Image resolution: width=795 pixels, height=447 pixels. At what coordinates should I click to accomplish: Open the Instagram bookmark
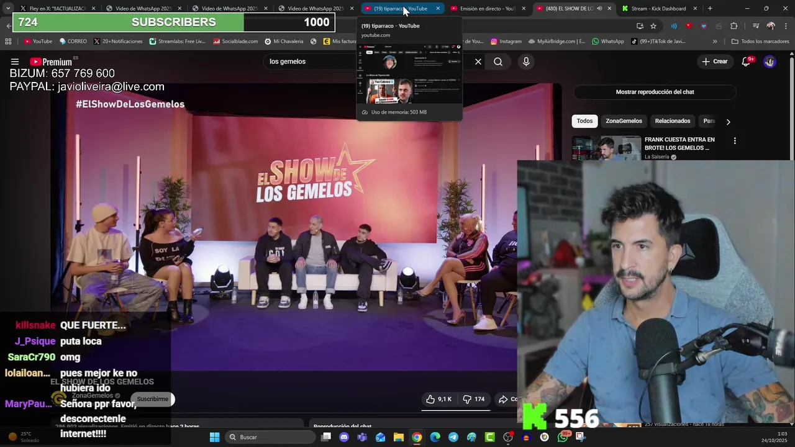coord(506,42)
